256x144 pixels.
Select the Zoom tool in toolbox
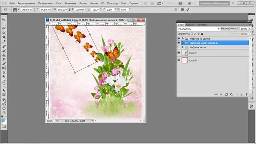[x=4, y=112]
